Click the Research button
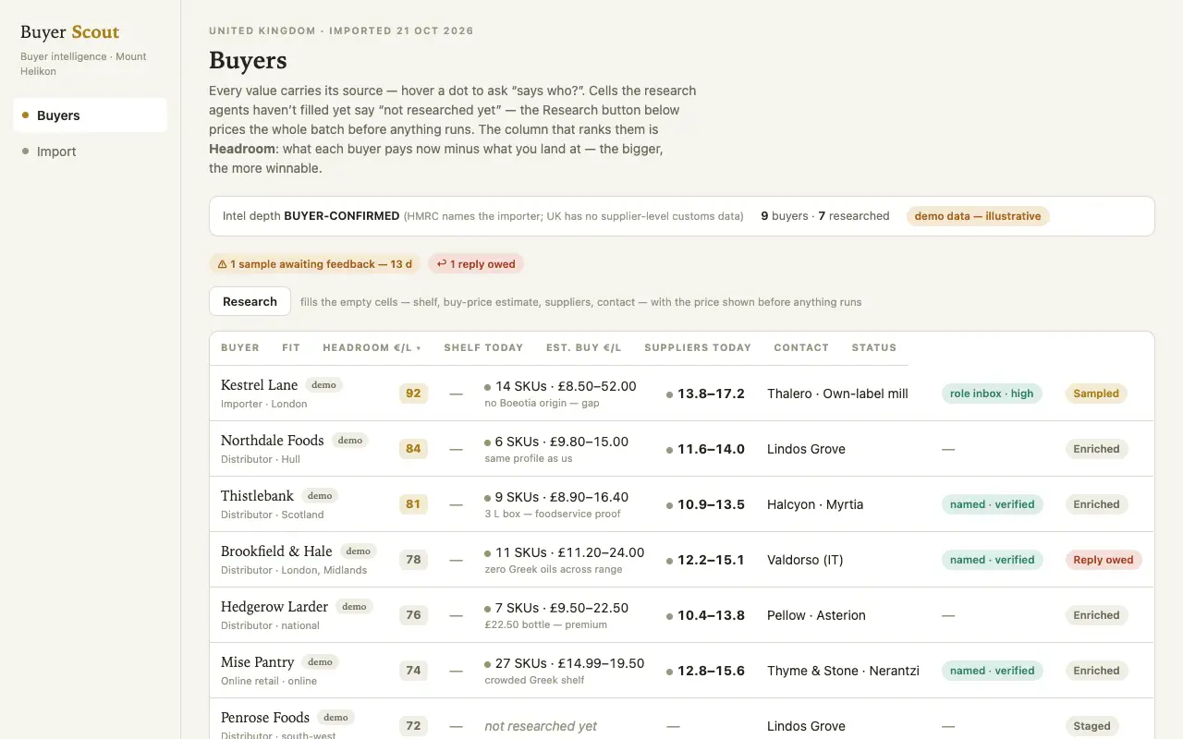The width and height of the screenshot is (1183, 739). click(x=250, y=301)
